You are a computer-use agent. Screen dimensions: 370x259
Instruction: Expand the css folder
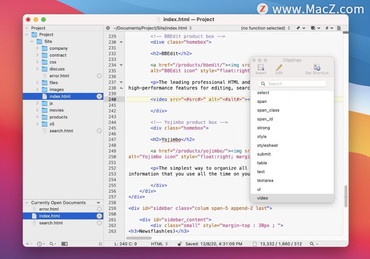pyautogui.click(x=37, y=62)
